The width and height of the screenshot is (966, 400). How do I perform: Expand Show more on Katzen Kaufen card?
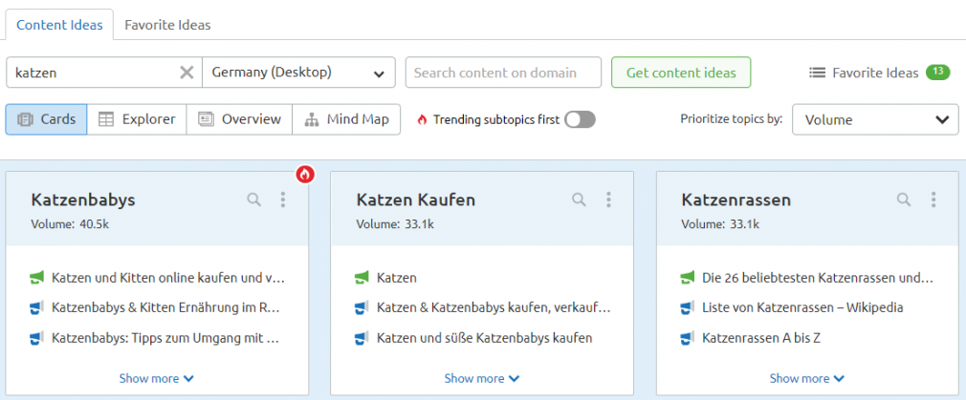point(482,378)
